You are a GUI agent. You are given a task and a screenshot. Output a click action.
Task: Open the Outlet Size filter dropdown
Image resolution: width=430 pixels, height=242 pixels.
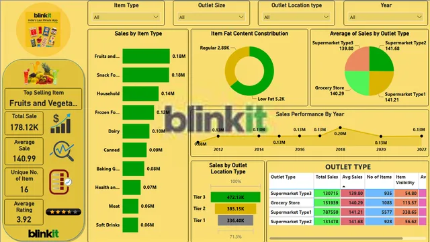(211, 17)
